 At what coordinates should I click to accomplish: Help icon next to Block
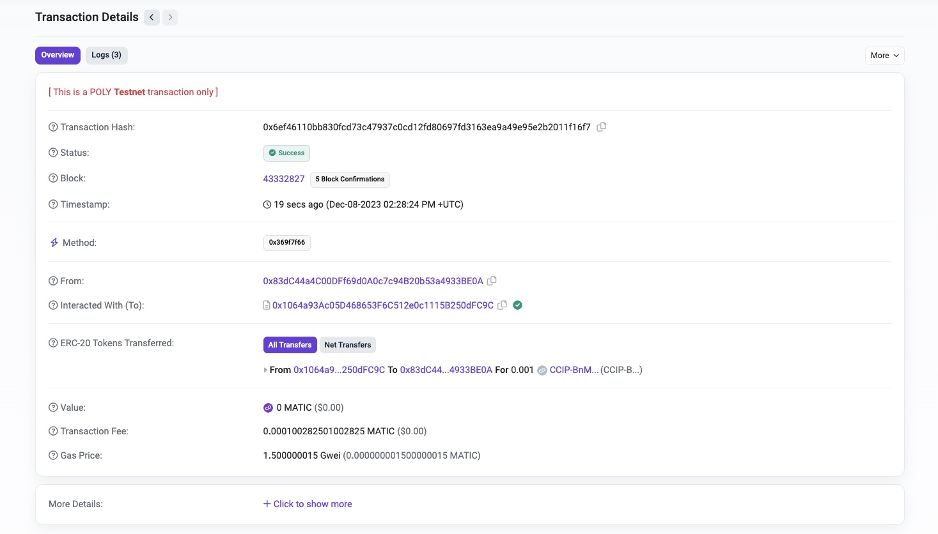53,178
